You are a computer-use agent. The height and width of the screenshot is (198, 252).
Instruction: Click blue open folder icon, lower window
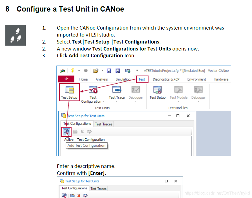pyautogui.click(x=73, y=195)
